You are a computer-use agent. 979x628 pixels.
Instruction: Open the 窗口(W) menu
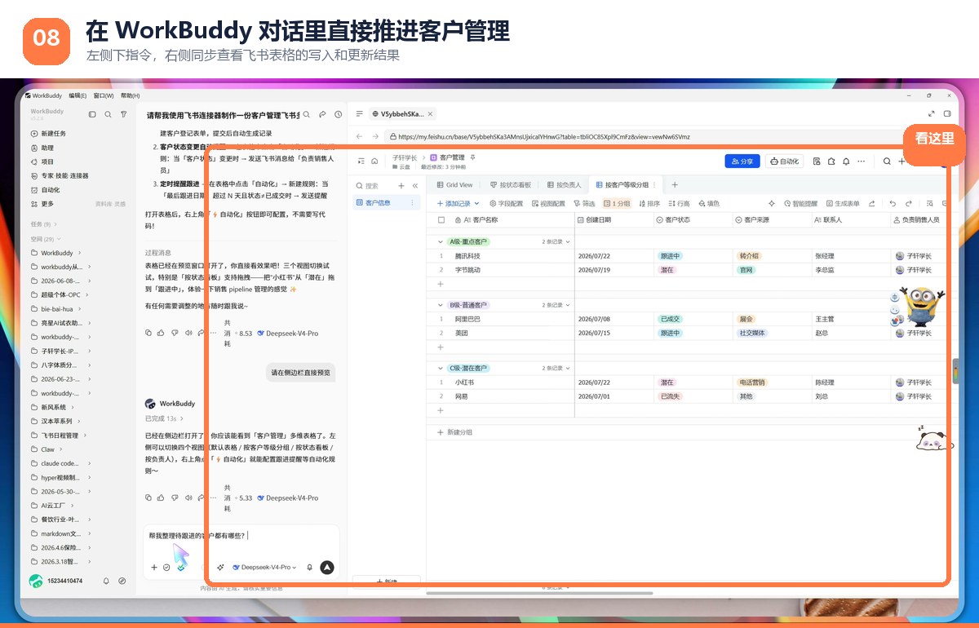103,95
